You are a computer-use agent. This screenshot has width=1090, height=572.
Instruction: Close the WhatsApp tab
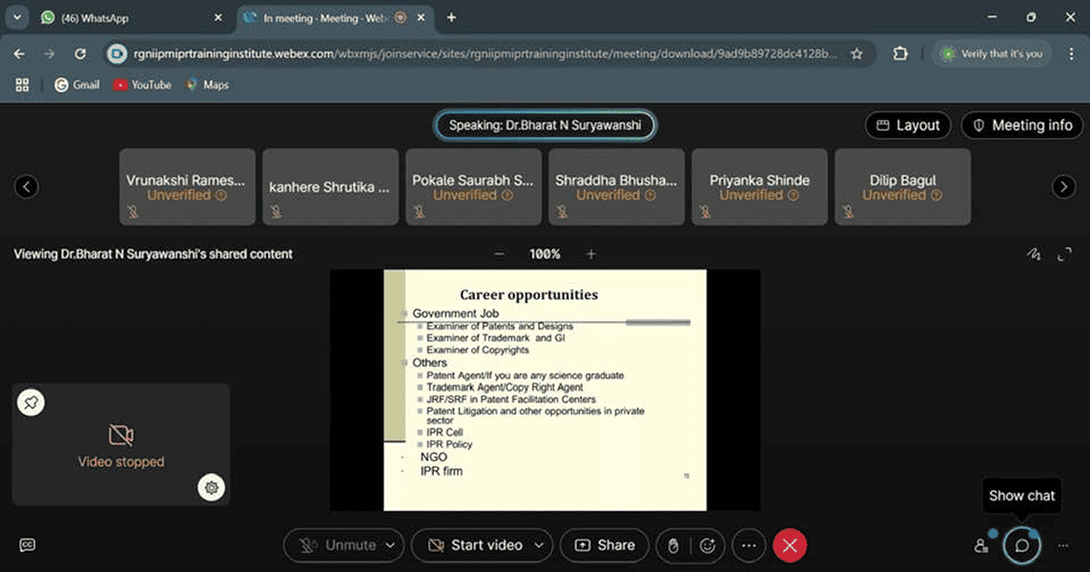(217, 18)
